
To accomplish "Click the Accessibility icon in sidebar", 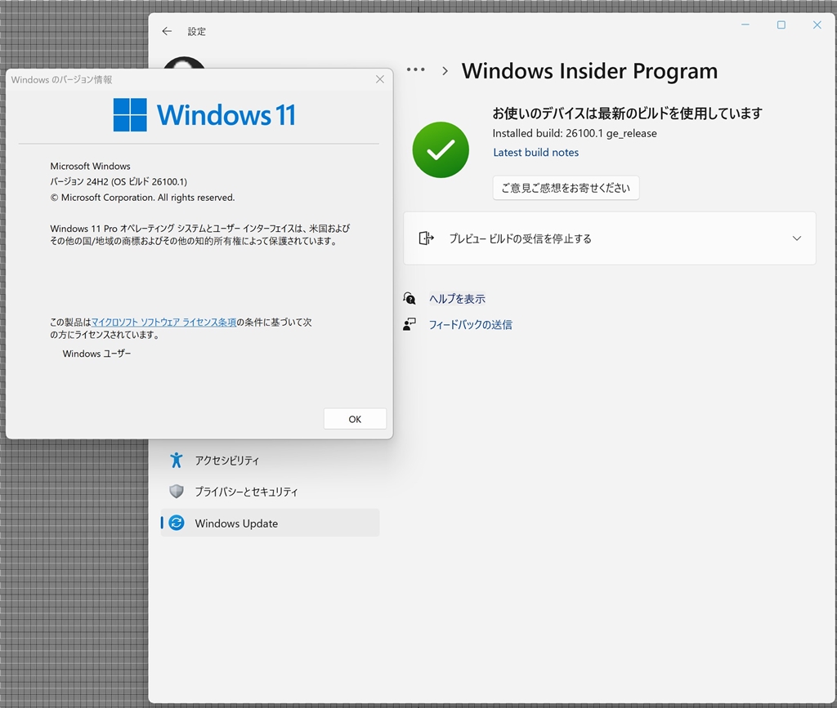I will pos(177,460).
